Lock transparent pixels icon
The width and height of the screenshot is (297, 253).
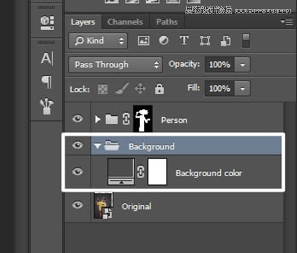pos(102,89)
